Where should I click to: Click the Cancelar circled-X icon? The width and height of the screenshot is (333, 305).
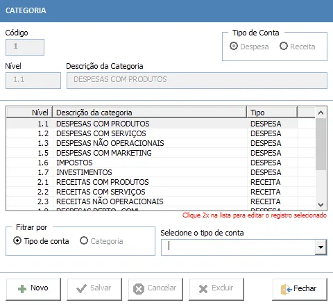[139, 289]
